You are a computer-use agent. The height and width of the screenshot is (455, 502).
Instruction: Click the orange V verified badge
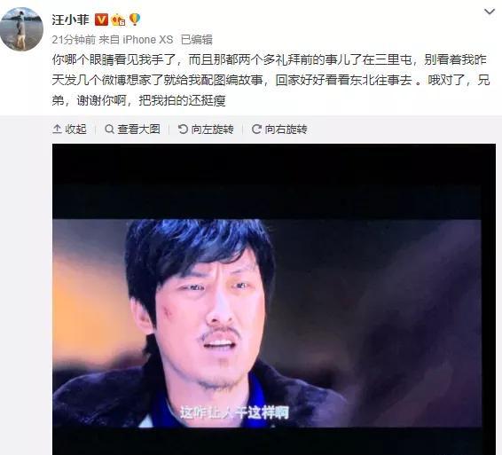pos(101,20)
